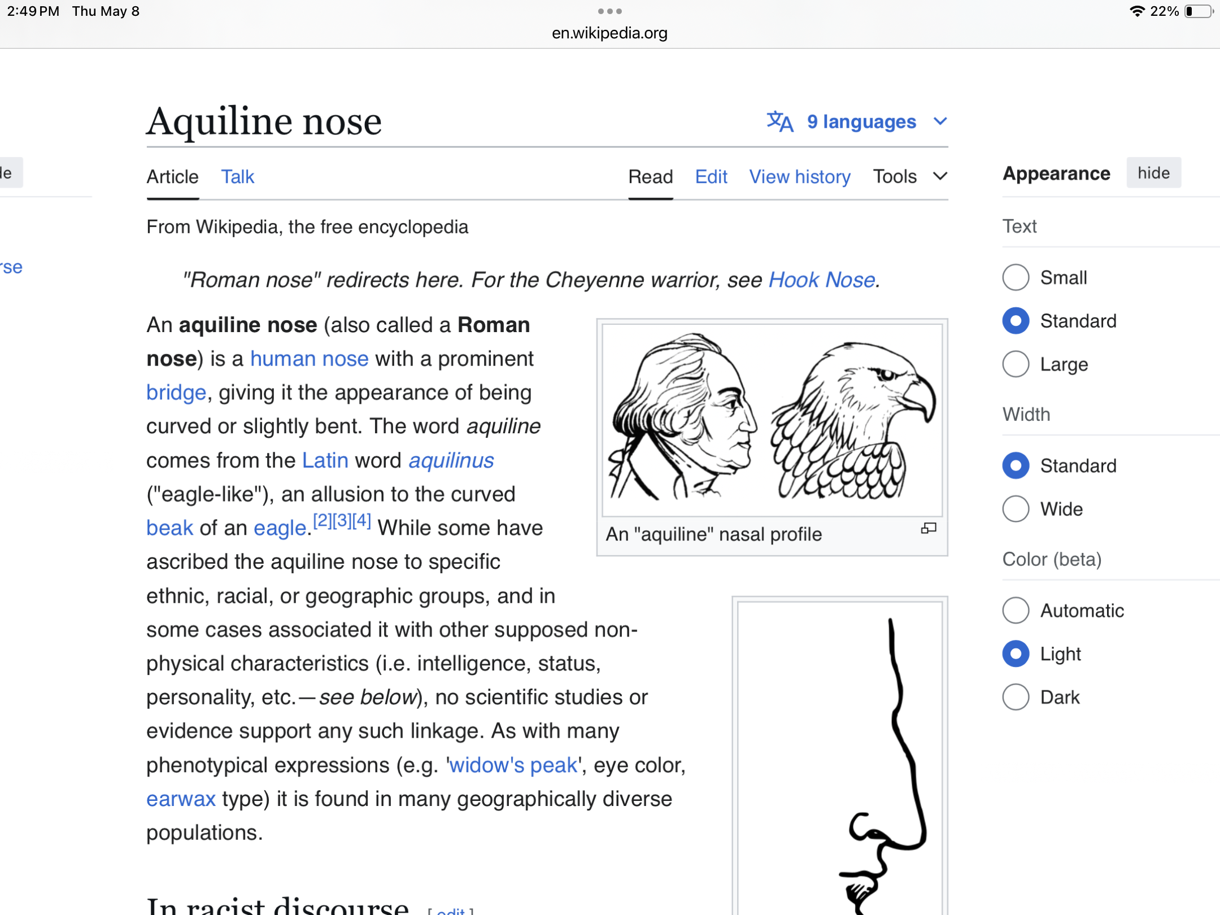The width and height of the screenshot is (1220, 915).
Task: Tap the Wi-Fi status icon
Action: [1136, 11]
